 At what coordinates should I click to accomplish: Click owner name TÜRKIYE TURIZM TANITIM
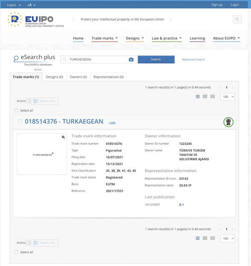(x=194, y=155)
